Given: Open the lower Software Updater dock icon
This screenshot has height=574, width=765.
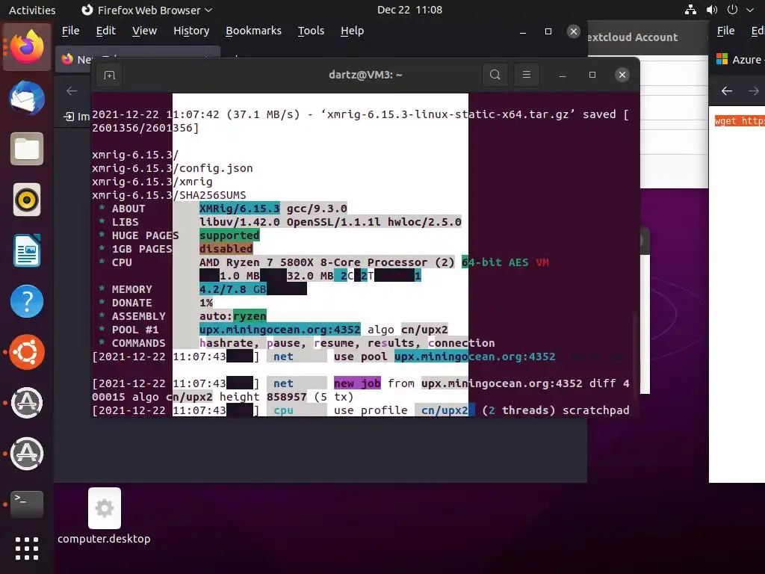Looking at the screenshot, I should click(27, 454).
